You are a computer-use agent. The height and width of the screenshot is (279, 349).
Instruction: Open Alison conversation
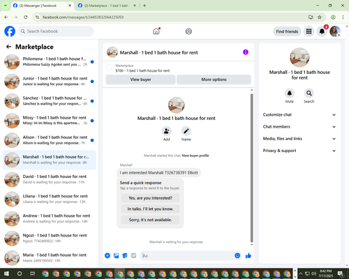49,140
